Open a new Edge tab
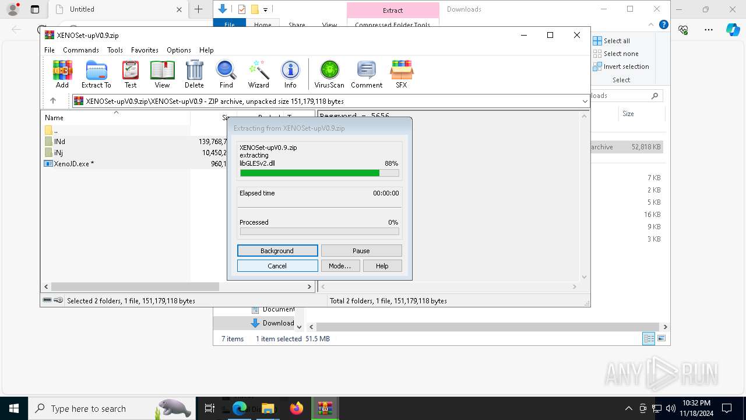Viewport: 746px width, 420px height. [199, 9]
